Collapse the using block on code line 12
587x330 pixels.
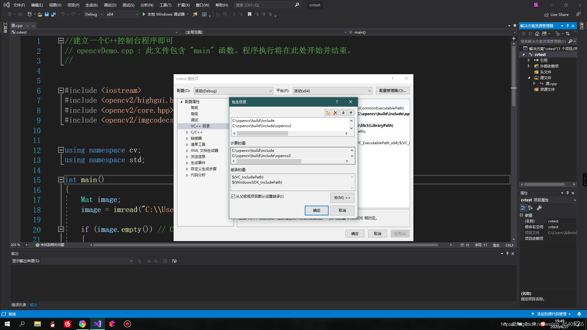tap(61, 150)
